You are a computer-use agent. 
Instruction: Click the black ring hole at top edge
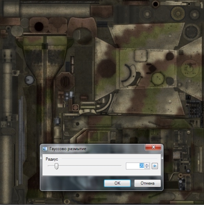pyautogui.click(x=155, y=4)
